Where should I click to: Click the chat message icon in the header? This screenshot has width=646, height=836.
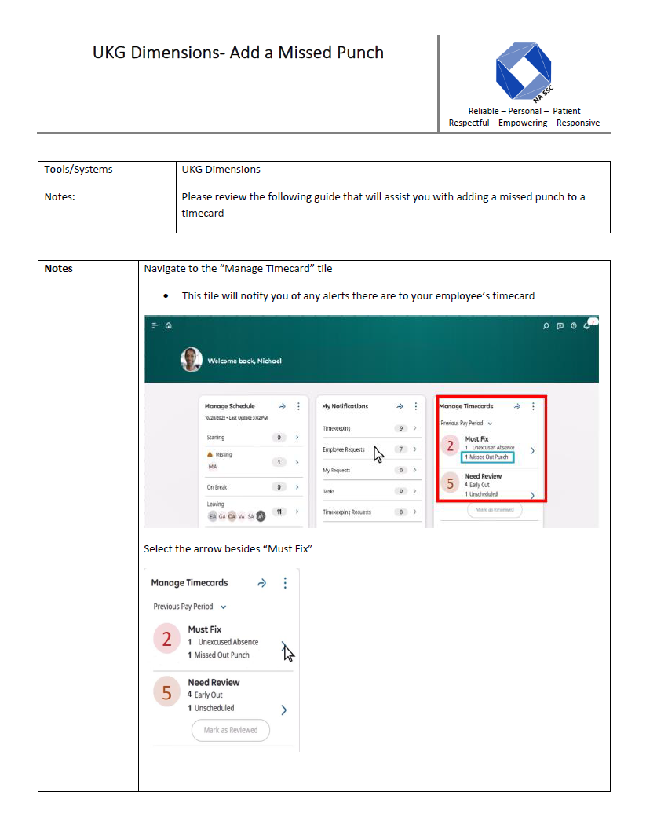point(560,325)
